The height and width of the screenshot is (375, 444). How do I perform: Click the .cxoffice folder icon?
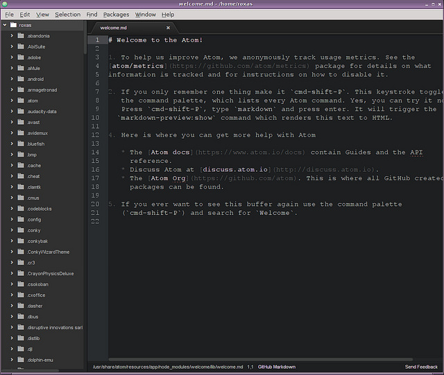point(21,295)
